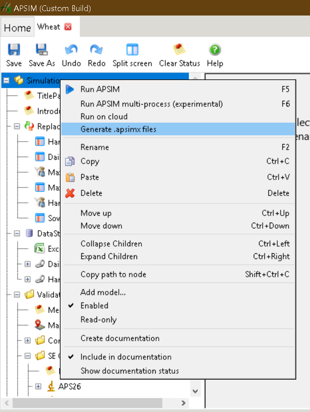Choose Run APSIM from context menu
Viewport: 310px width, 412px height.
click(x=178, y=89)
